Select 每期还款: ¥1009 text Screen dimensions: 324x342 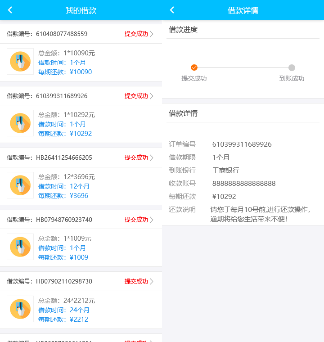[63, 257]
